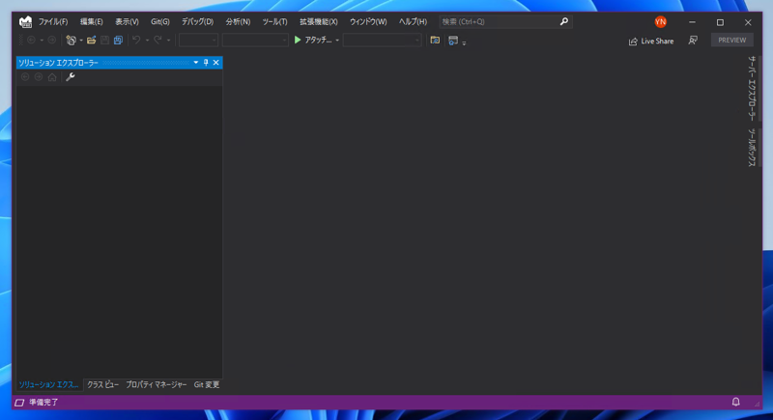The width and height of the screenshot is (773, 420).
Task: Switch to the ソリューション エクス... bottom tab
Action: pyautogui.click(x=48, y=384)
